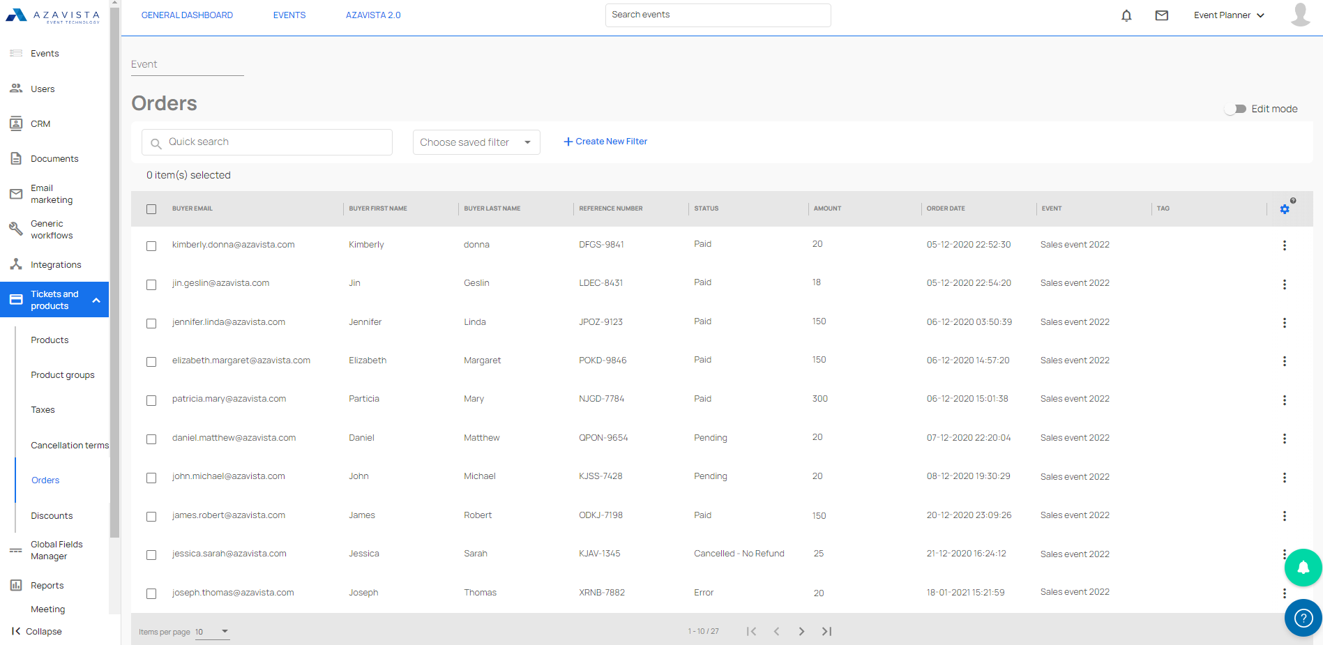Open row actions for jin.geslin order

click(x=1285, y=284)
